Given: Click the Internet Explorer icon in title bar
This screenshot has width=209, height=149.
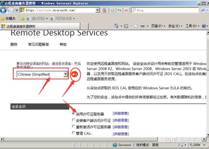Looking at the screenshot, I should [2, 3].
